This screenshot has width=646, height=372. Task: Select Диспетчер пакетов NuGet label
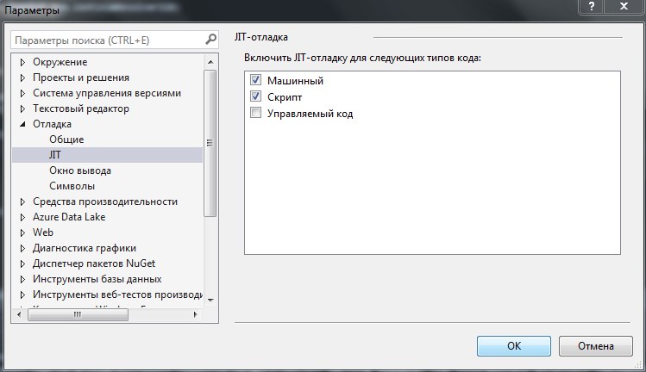(x=94, y=263)
